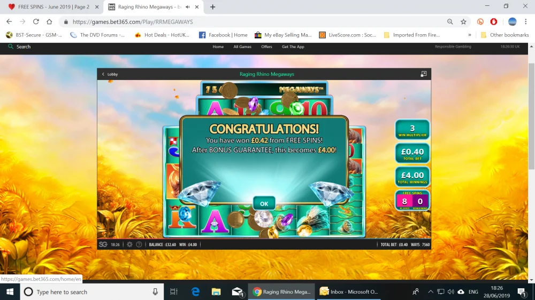Click the £4.00 Total Winnings panel

click(x=412, y=177)
